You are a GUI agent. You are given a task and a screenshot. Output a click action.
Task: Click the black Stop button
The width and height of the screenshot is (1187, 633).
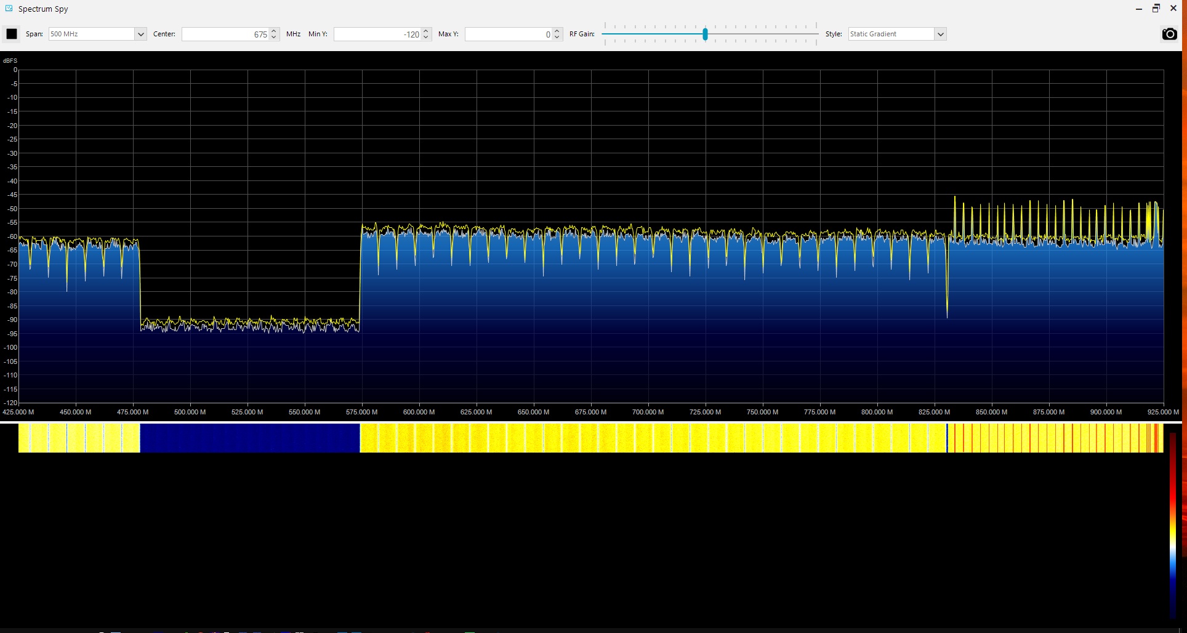pos(12,34)
